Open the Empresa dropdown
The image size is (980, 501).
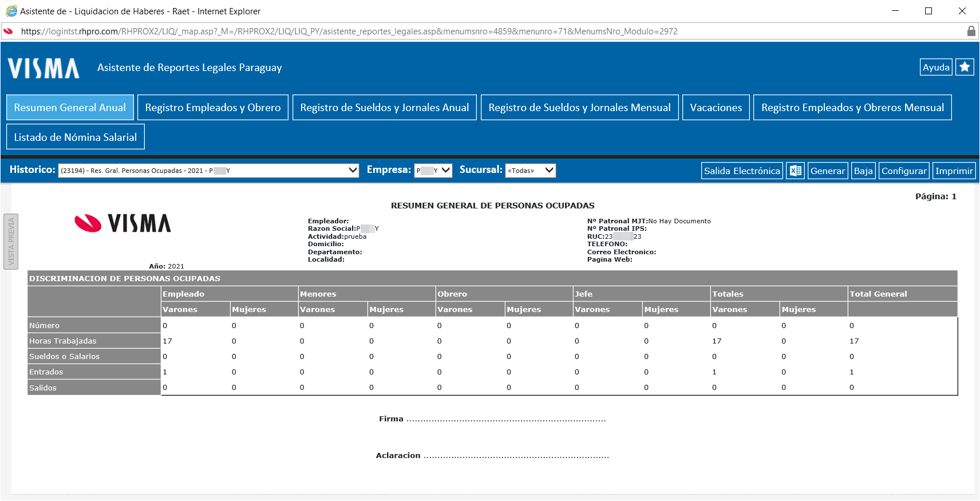433,170
